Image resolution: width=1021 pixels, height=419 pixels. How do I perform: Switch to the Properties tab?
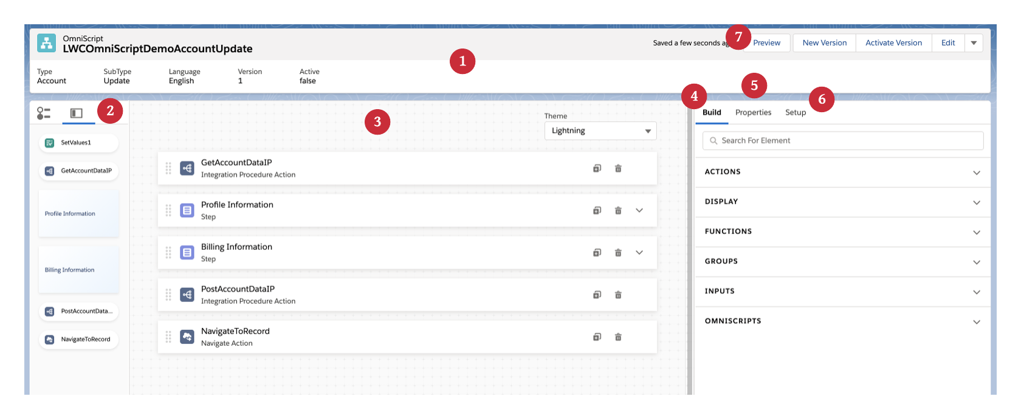tap(753, 113)
